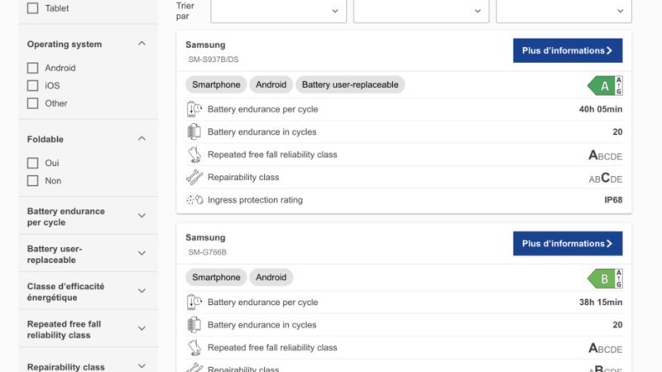Click ingress protection icon for SM-S937B/DS
The width and height of the screenshot is (662, 372).
tap(194, 200)
